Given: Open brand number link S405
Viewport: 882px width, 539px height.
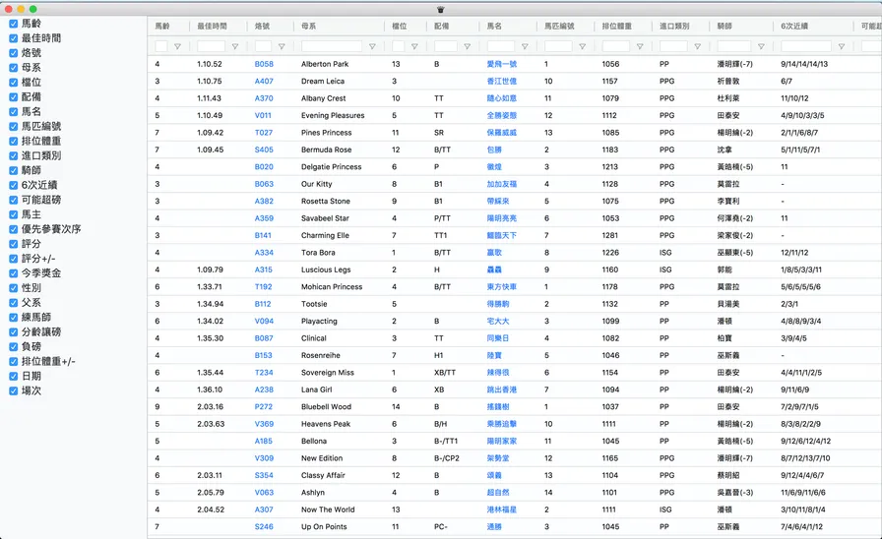Looking at the screenshot, I should tap(264, 150).
